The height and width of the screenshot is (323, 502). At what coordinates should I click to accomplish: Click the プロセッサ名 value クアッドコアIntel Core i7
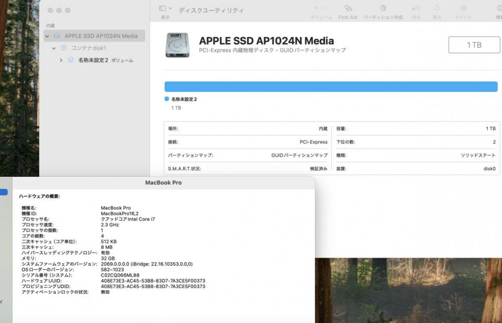coord(128,219)
